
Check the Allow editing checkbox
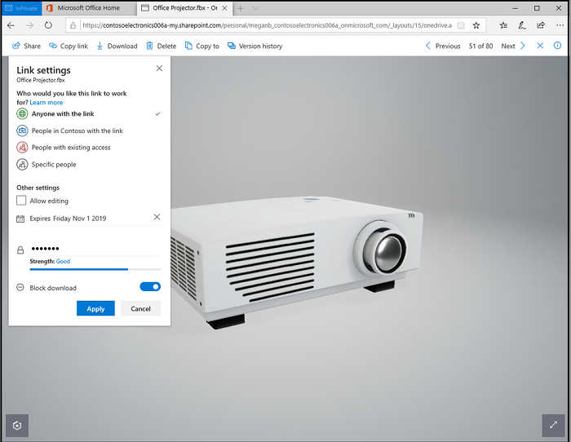click(21, 201)
